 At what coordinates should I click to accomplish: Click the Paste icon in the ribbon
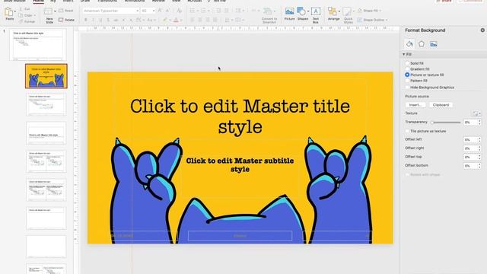click(x=9, y=12)
